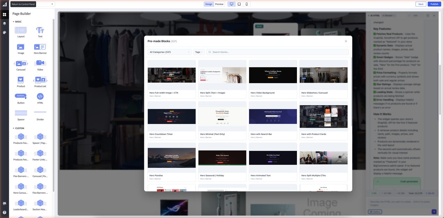
Task: Choose the Hero Parallax block thumbnail
Action: 172,158
